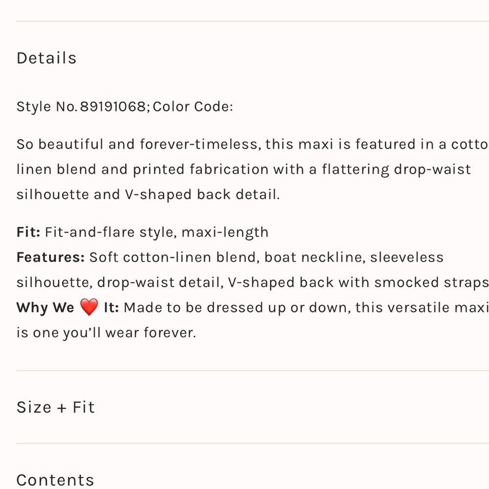Click the line is one you'll wear forever

106,333
